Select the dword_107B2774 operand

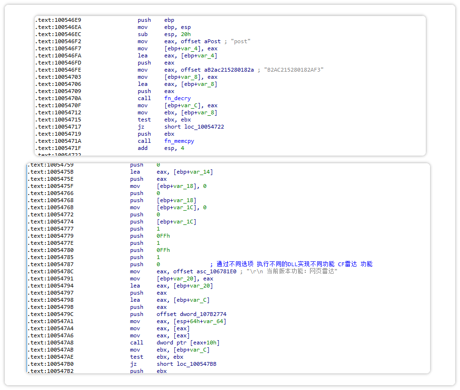[x=208, y=314]
